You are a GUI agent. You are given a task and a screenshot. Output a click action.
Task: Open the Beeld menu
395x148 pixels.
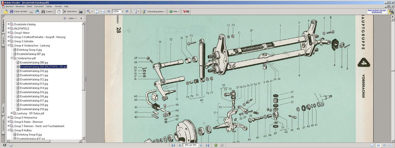point(29,6)
